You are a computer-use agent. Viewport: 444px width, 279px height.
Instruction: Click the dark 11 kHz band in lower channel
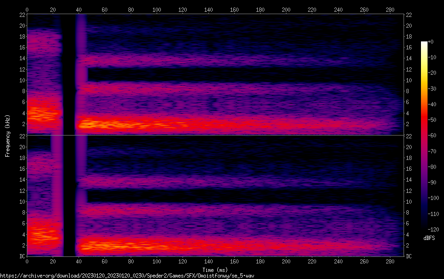(x=235, y=196)
